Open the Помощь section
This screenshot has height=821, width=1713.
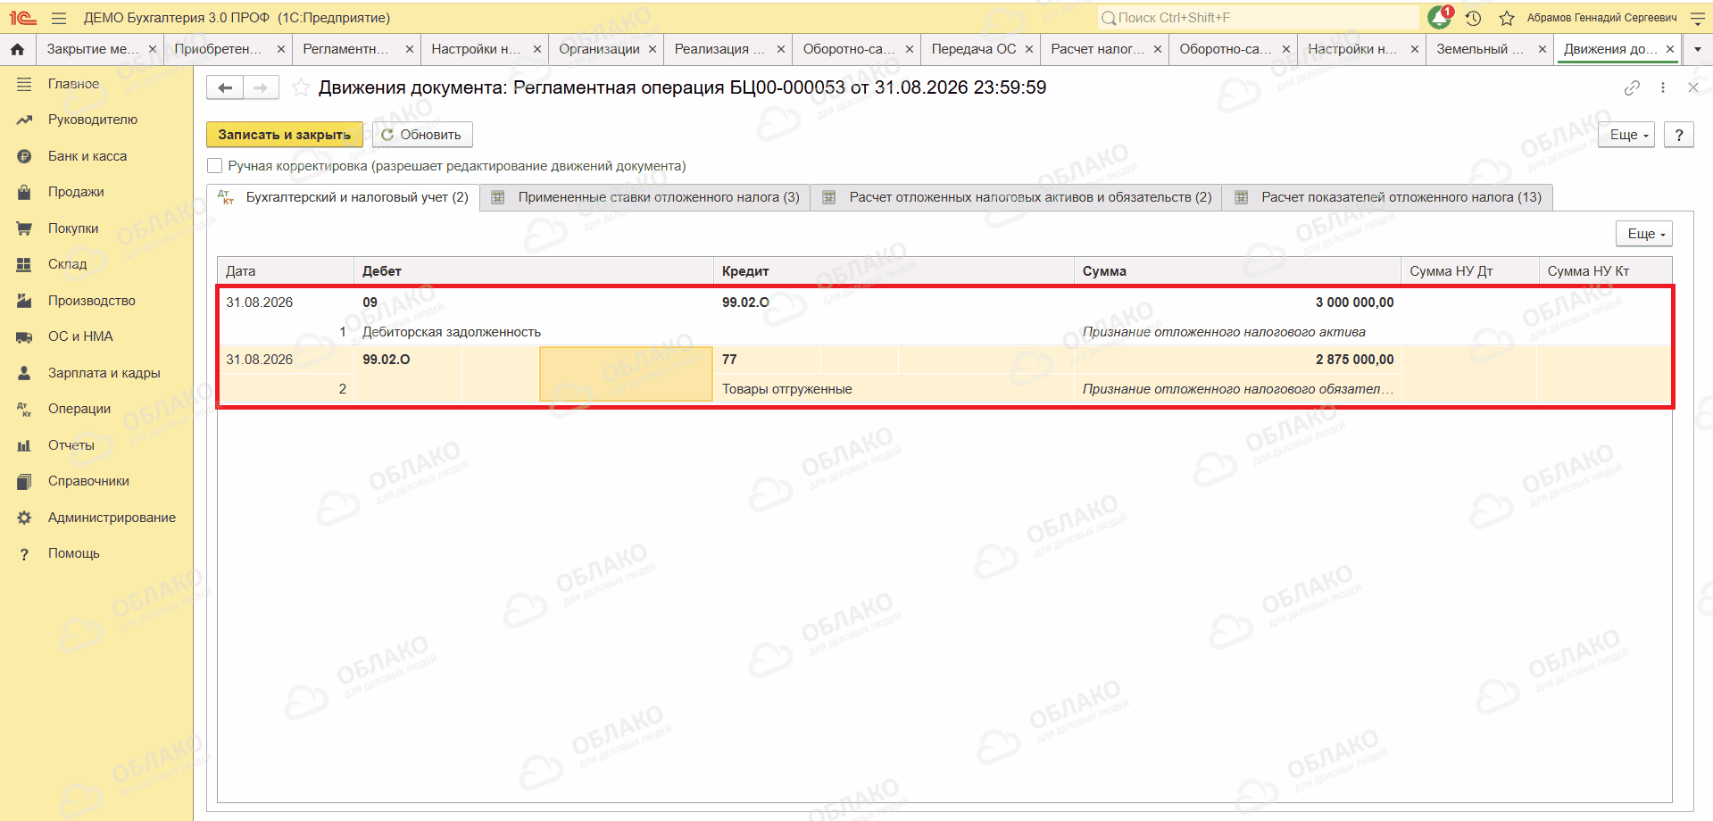click(73, 553)
